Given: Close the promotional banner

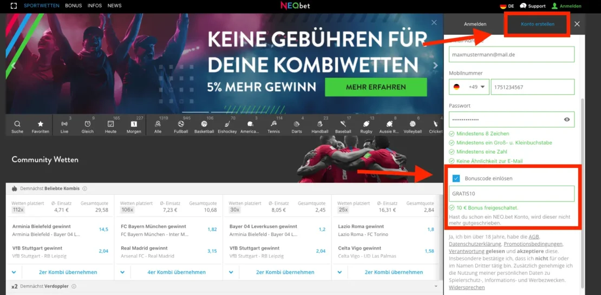Looking at the screenshot, I should 434,23.
